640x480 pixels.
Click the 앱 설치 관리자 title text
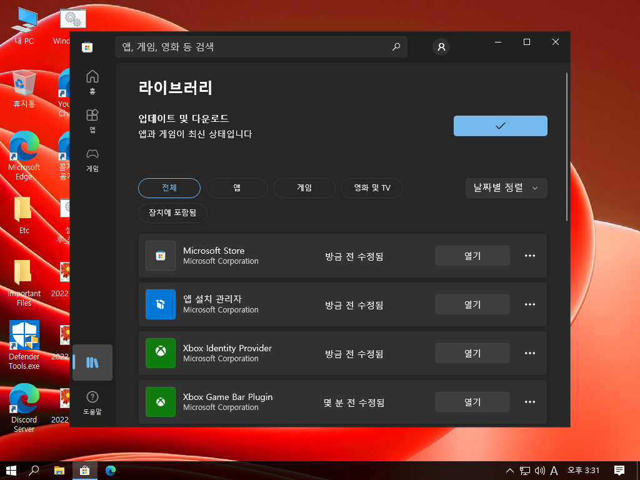(x=212, y=299)
